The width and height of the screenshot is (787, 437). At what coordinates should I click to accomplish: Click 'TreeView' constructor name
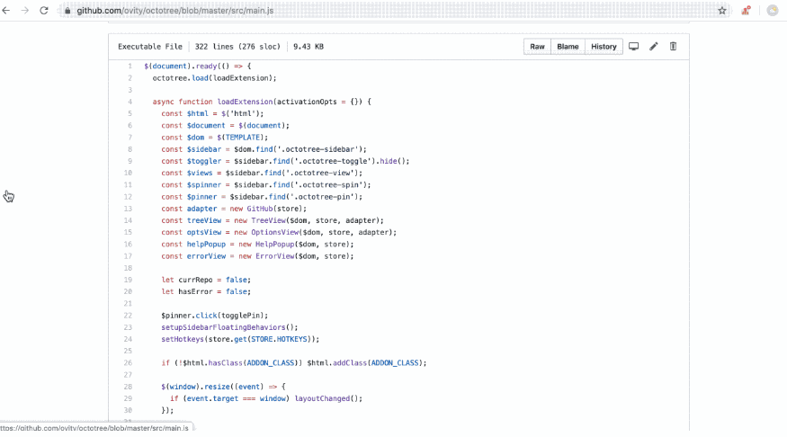tap(268, 221)
